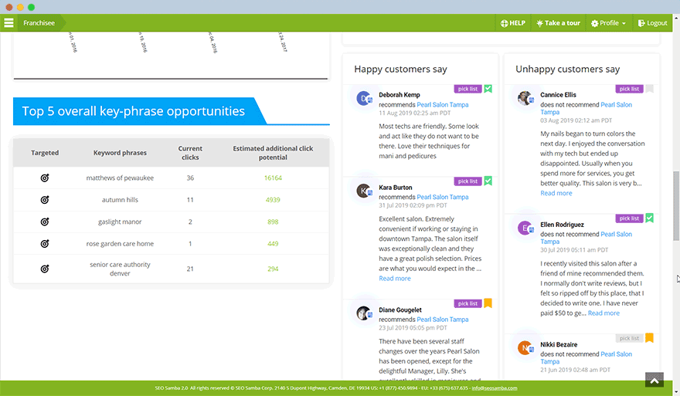This screenshot has height=396, width=680.
Task: Select keyword rose garden care home
Action: pyautogui.click(x=120, y=243)
